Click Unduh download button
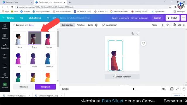Image resolution: width=187 pixels, height=105 pixels. (x=172, y=18)
